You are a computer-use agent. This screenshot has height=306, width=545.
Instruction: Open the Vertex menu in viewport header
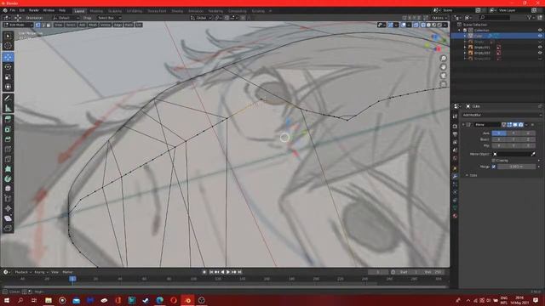point(106,25)
